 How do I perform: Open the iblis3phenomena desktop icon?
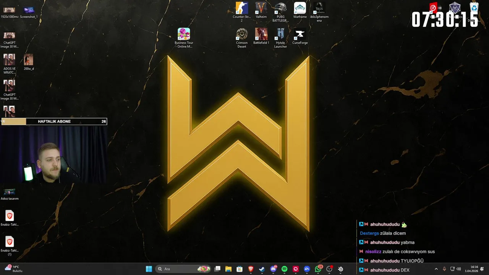(x=319, y=12)
